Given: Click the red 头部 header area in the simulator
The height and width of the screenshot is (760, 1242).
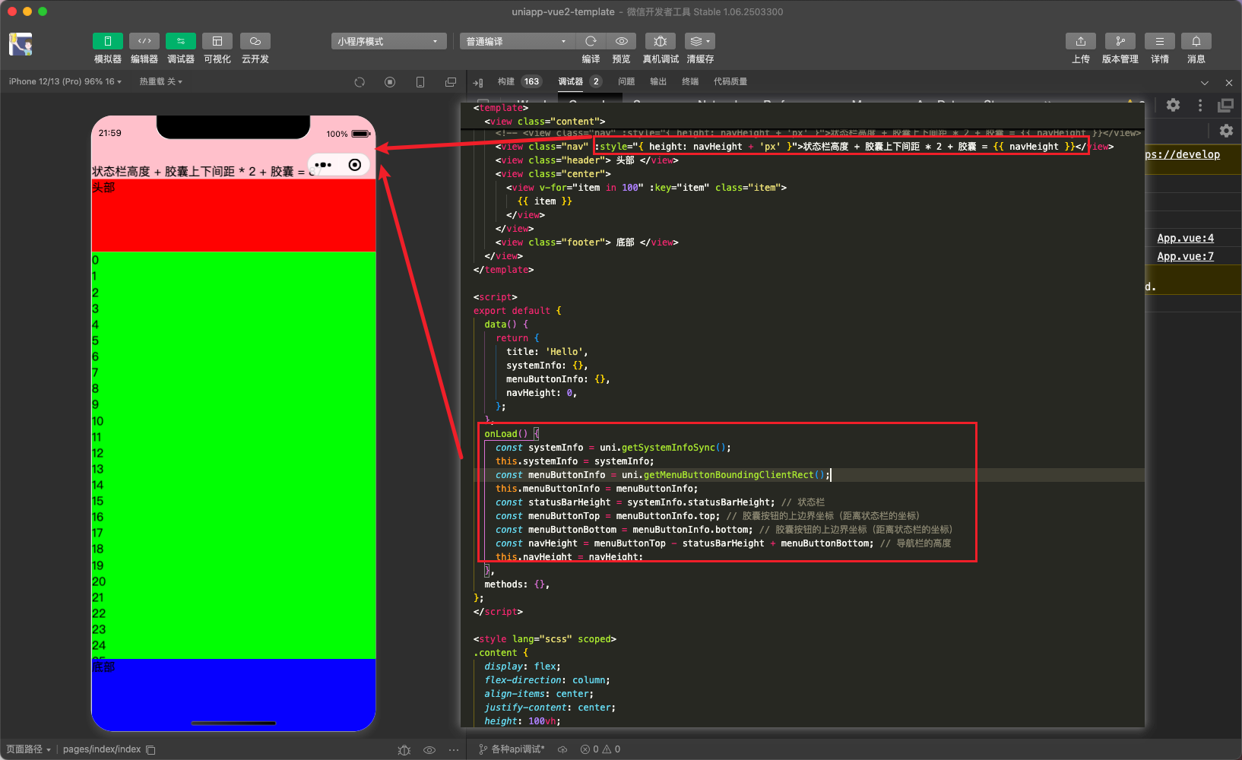Looking at the screenshot, I should (x=233, y=215).
